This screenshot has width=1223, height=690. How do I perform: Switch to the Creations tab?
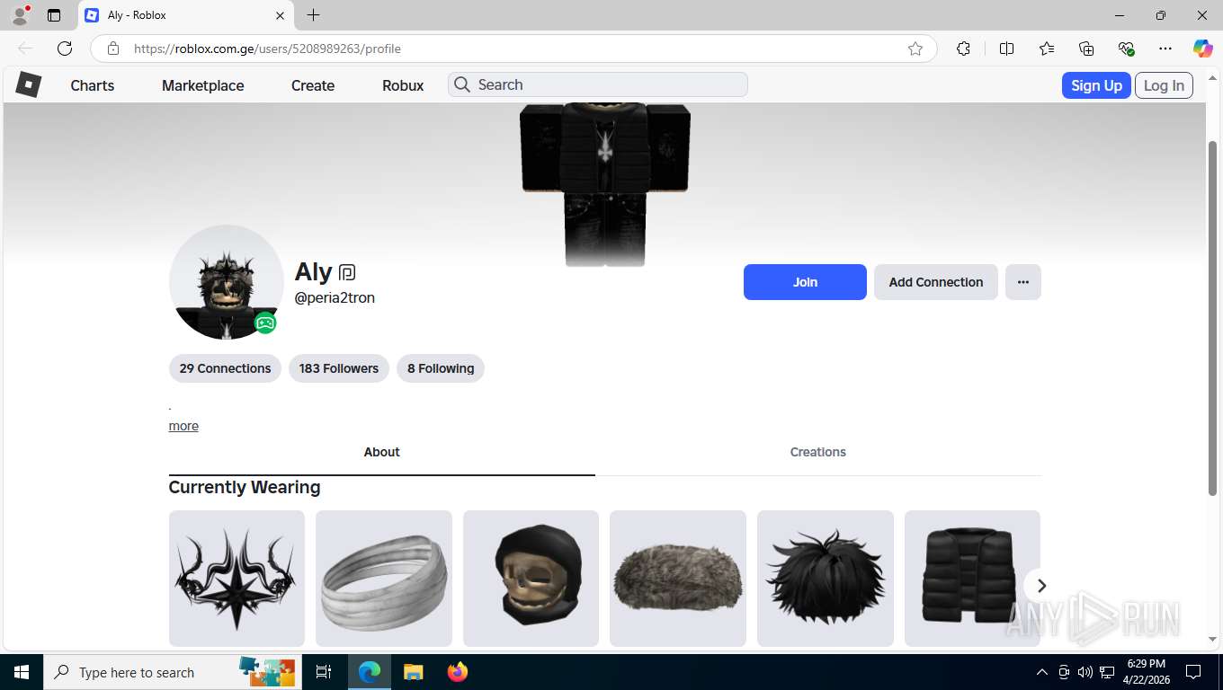(818, 452)
